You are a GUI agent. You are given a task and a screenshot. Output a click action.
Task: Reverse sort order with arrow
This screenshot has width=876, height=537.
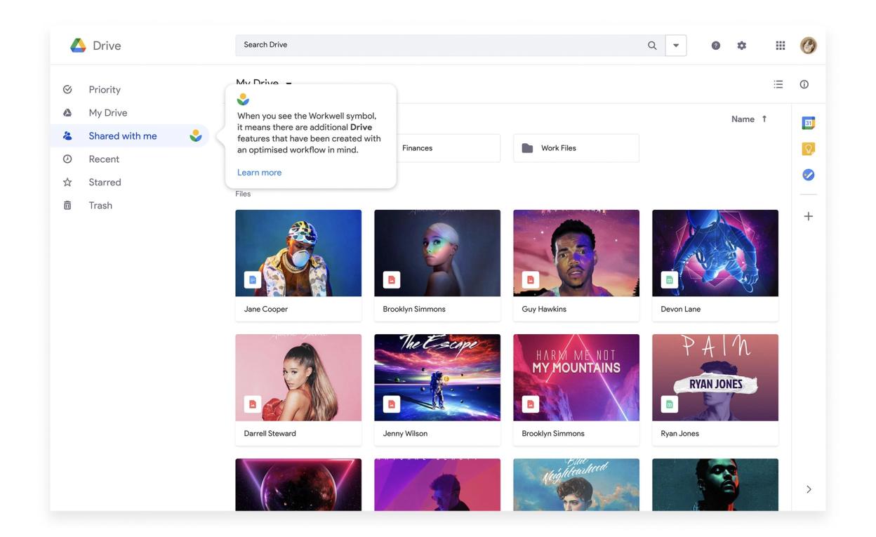click(x=764, y=119)
